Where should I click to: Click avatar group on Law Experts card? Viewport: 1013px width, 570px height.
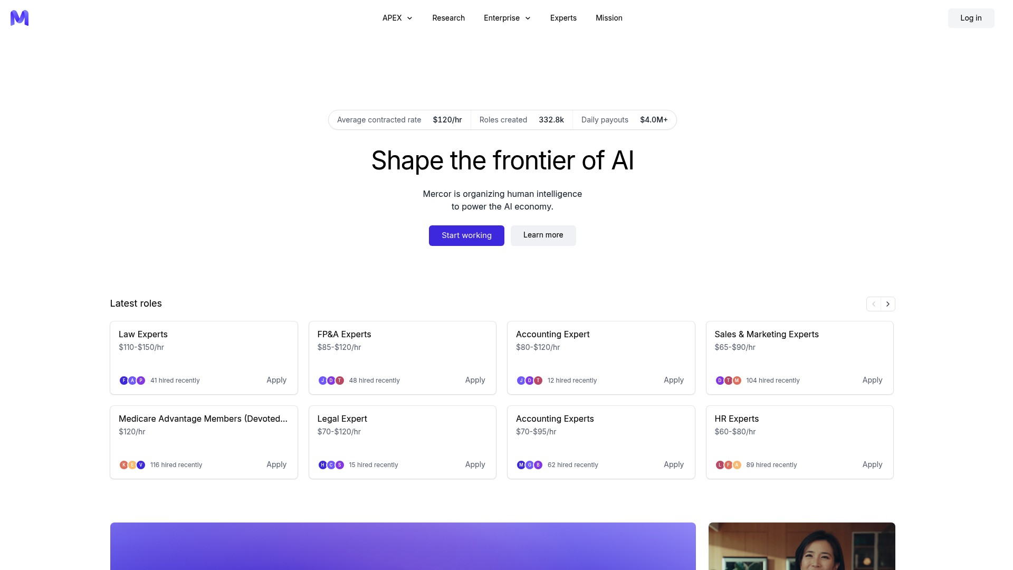click(x=132, y=381)
